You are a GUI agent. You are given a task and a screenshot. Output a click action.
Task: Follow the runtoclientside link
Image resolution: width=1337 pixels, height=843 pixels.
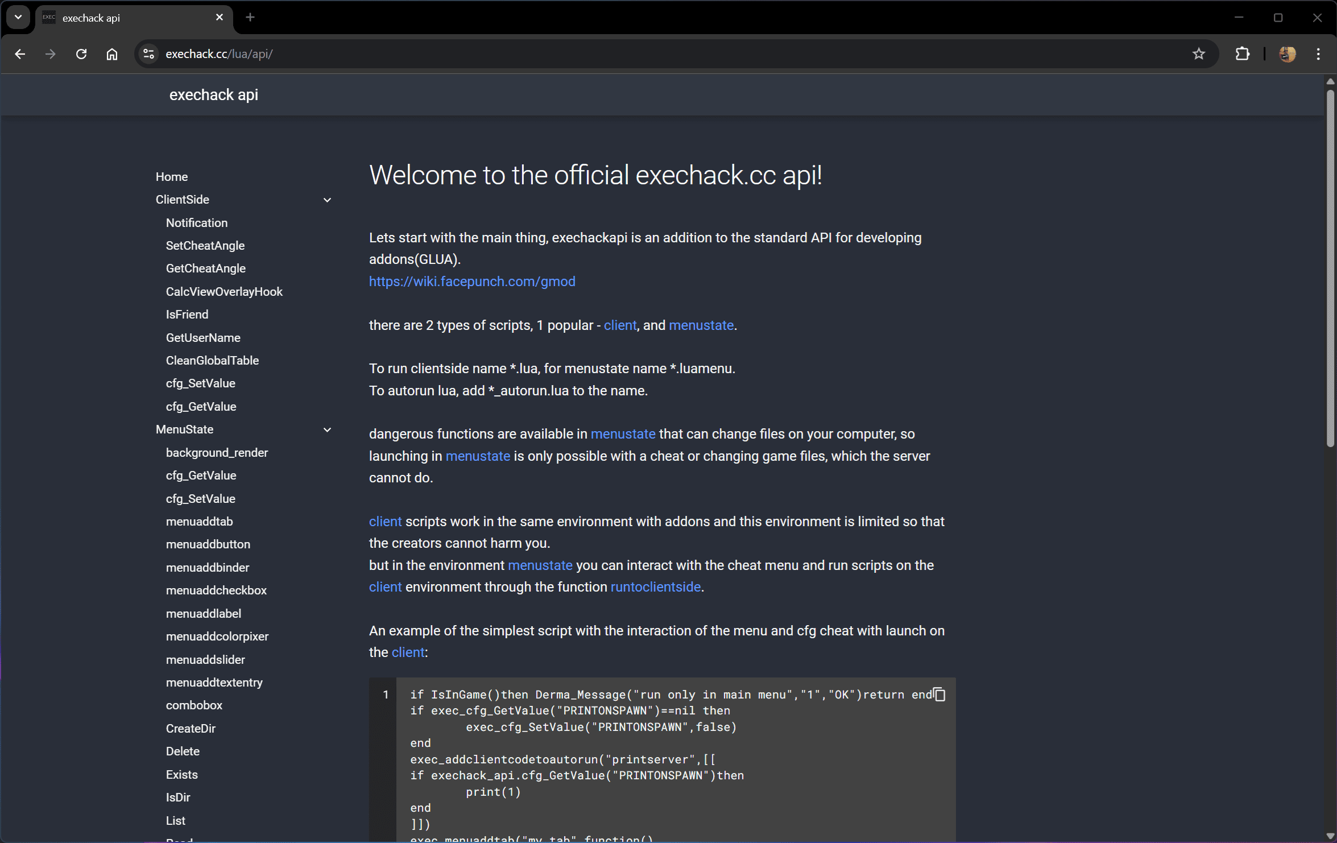click(655, 587)
